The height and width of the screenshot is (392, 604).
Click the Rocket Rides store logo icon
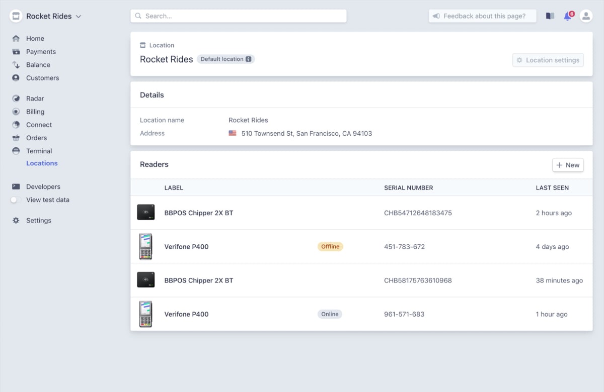(x=16, y=16)
